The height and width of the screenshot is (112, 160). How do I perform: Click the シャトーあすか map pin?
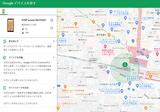[130, 97]
